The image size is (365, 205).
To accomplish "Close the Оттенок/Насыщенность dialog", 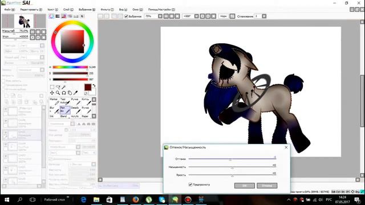I will click(x=286, y=147).
